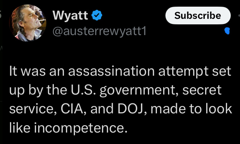Image resolution: width=240 pixels, height=144 pixels.
Task: Subscribe to Wyatt's account
Action: coord(198,16)
